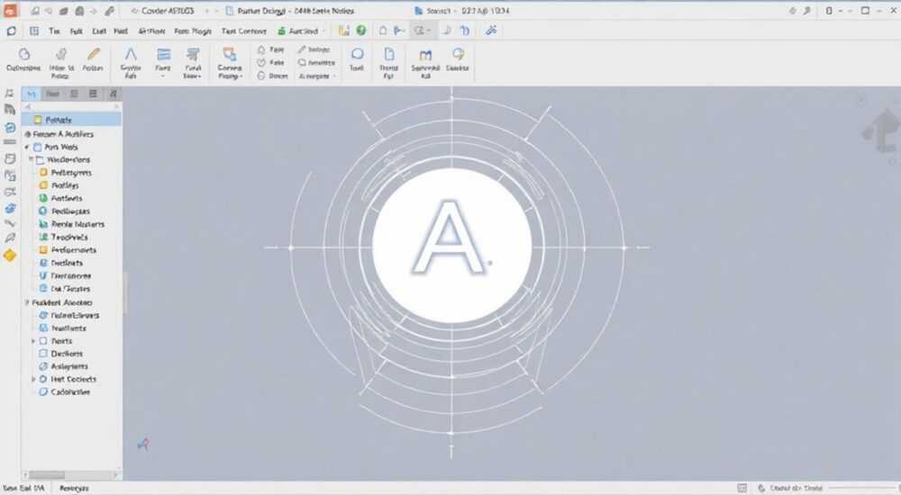The height and width of the screenshot is (495, 901).
Task: Click the status bar text at far right
Action: click(796, 488)
